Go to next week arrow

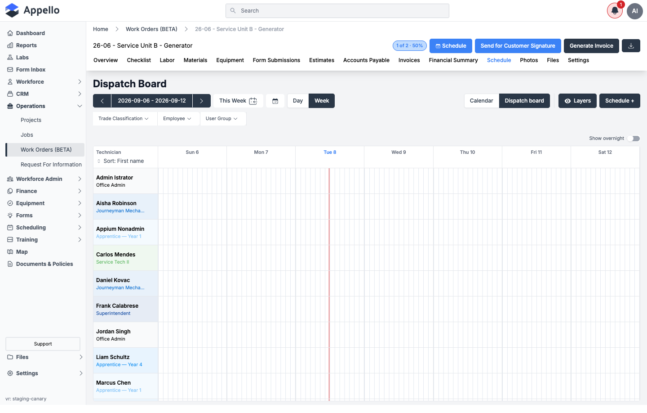202,101
